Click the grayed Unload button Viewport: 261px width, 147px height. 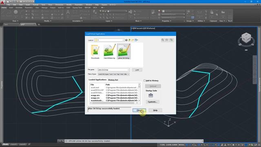[153, 86]
